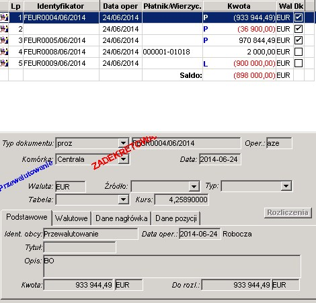
Task: Click the document icon in row 1
Action: 4,17
